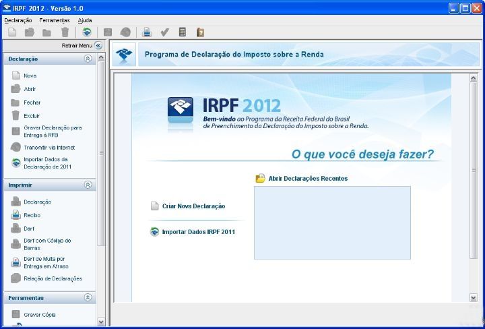
Task: Click sidebar scrollbar up arrow
Action: [x=101, y=57]
